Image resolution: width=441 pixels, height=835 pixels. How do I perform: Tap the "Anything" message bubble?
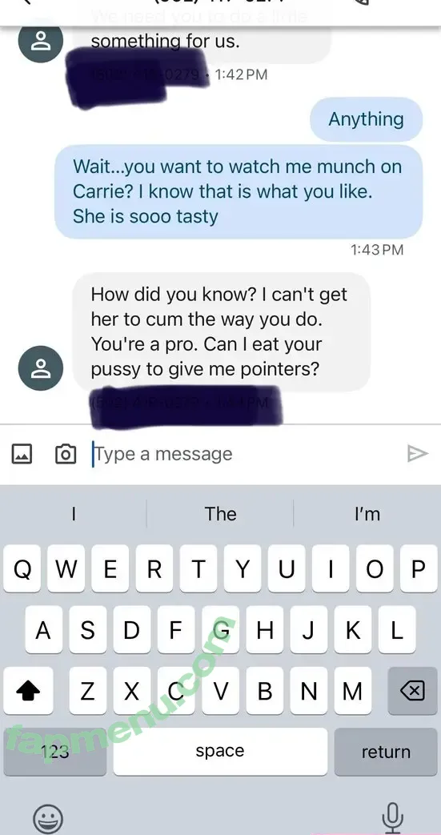(x=366, y=119)
